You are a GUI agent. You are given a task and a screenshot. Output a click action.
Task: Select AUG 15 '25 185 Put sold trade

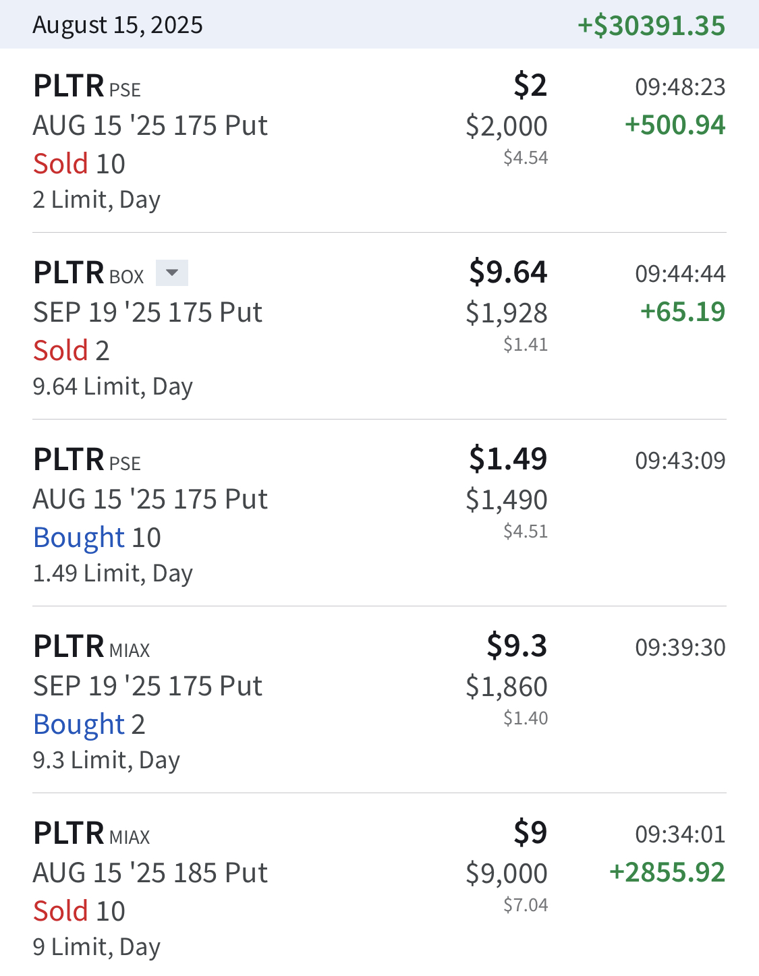379,885
